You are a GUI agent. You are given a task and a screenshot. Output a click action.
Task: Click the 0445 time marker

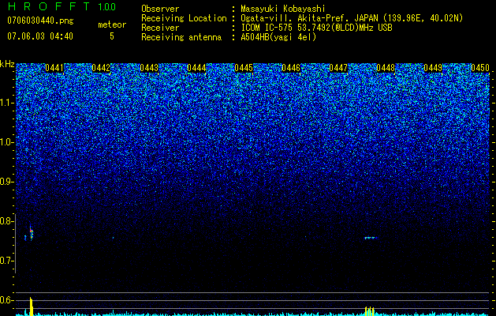244,68
